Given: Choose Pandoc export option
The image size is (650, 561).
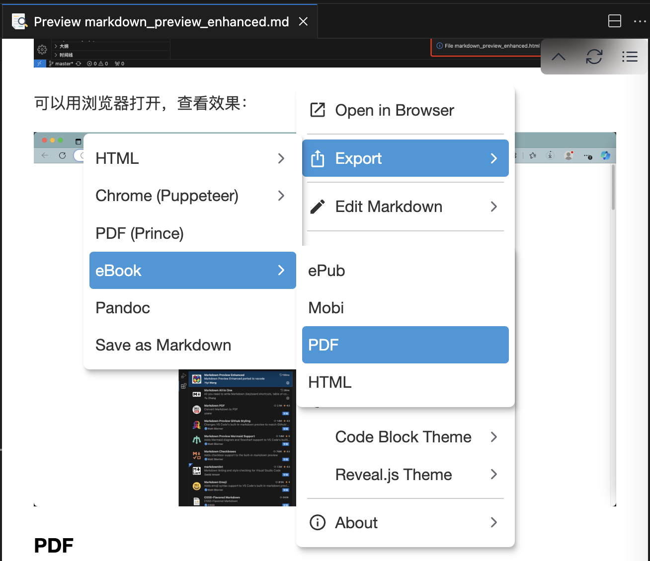Looking at the screenshot, I should (193, 308).
